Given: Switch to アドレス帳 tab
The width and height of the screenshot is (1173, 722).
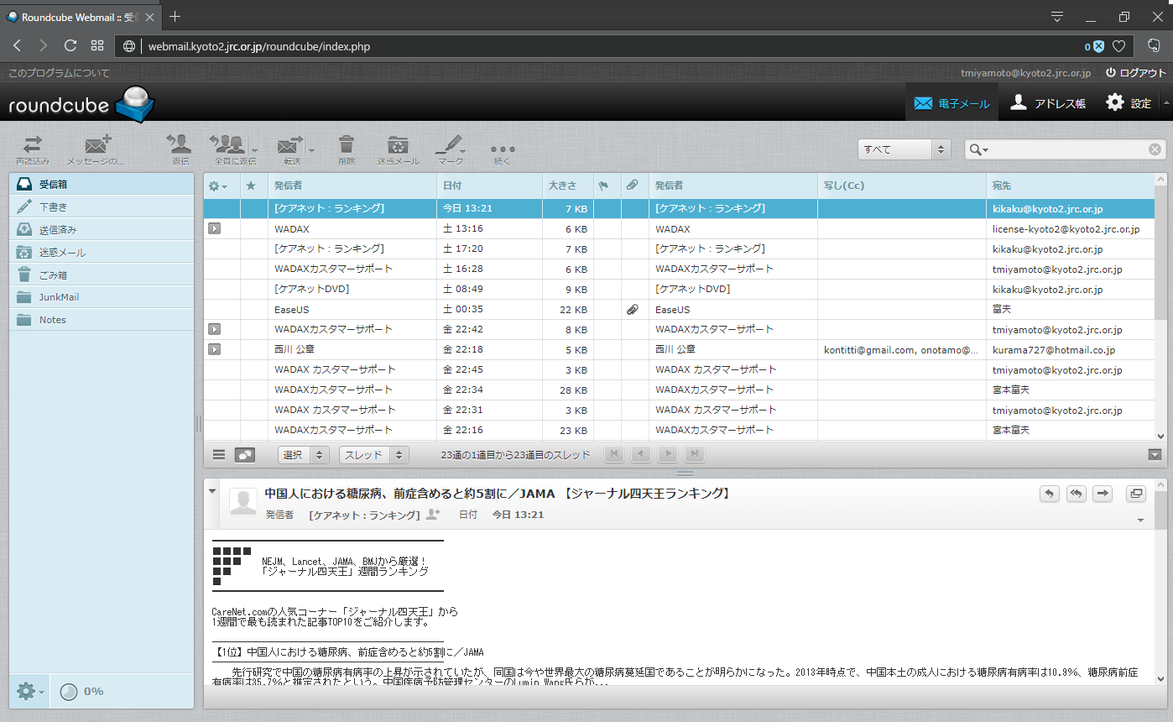Looking at the screenshot, I should [x=1048, y=103].
